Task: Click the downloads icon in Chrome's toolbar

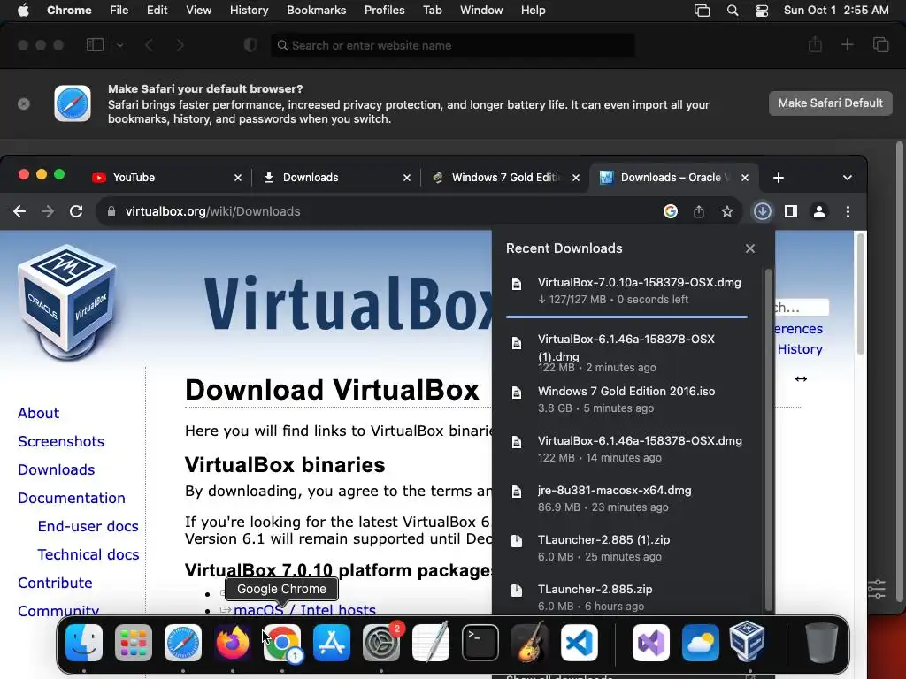Action: (x=762, y=211)
